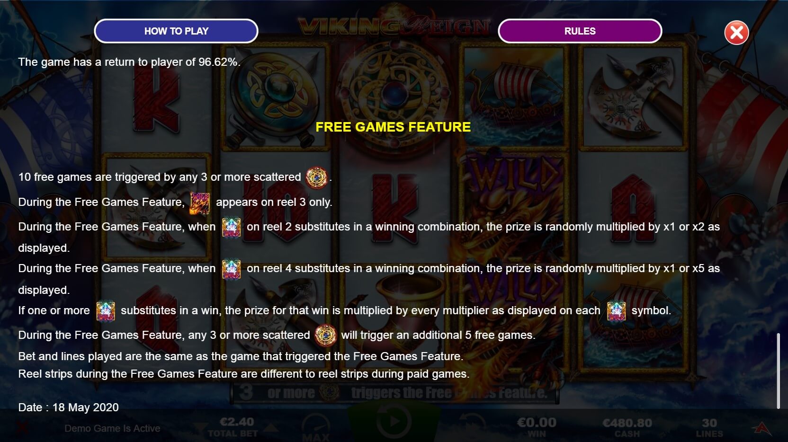Click the scatter symbol in the first rule line
Image resolution: width=788 pixels, height=442 pixels.
[316, 177]
